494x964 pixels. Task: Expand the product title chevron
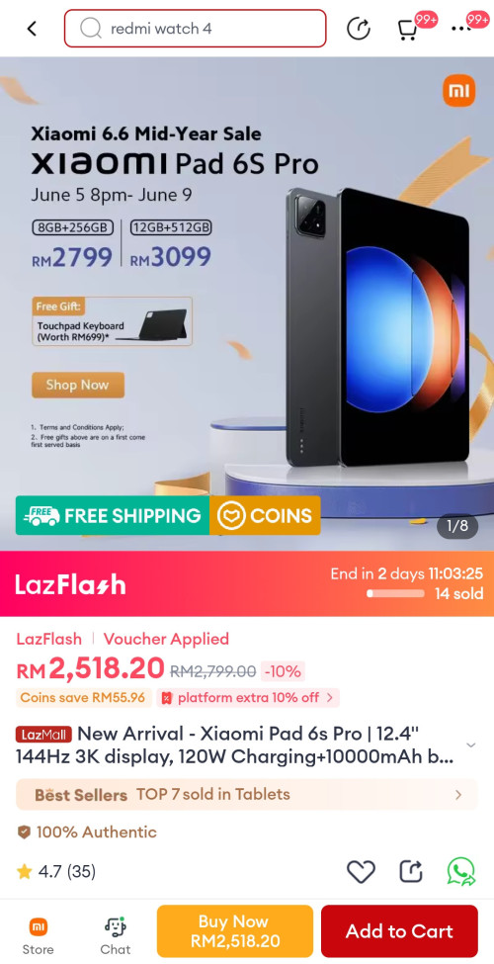click(470, 745)
